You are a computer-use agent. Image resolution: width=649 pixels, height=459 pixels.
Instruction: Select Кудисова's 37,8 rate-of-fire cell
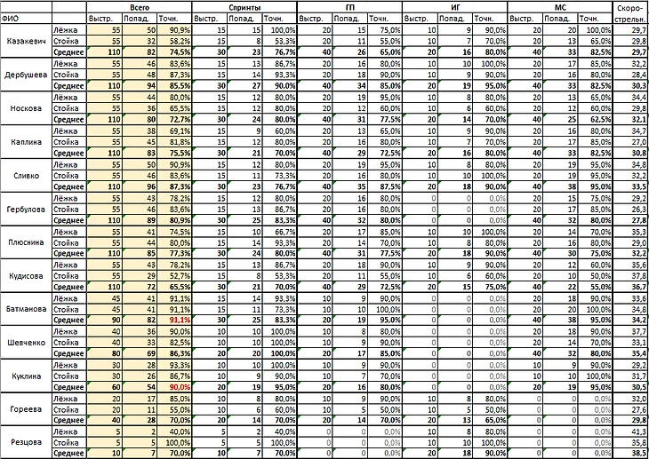click(631, 276)
